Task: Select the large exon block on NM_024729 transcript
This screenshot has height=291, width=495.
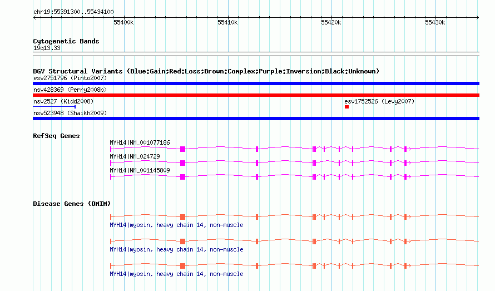Action: click(x=182, y=162)
